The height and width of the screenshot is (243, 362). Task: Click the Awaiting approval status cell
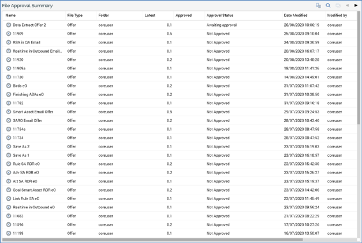(x=222, y=25)
